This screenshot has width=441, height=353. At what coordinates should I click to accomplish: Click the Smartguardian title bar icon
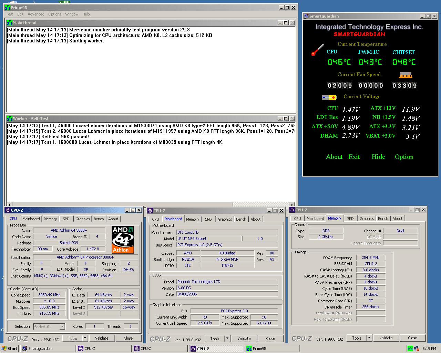(x=306, y=16)
